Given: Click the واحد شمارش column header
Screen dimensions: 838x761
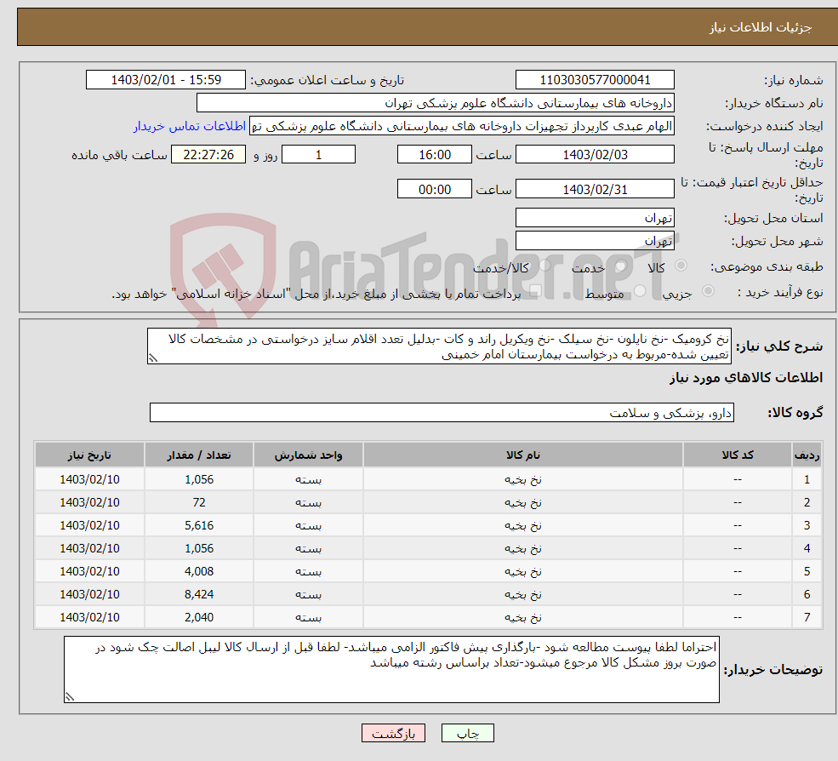Looking at the screenshot, I should (x=308, y=455).
